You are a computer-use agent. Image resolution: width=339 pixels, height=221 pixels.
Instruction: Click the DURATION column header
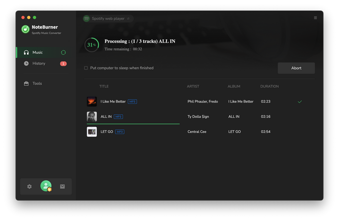tap(270, 87)
